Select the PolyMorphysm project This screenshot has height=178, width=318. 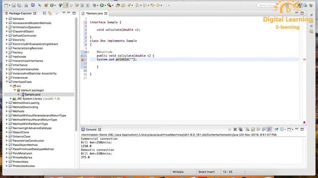[22, 153]
